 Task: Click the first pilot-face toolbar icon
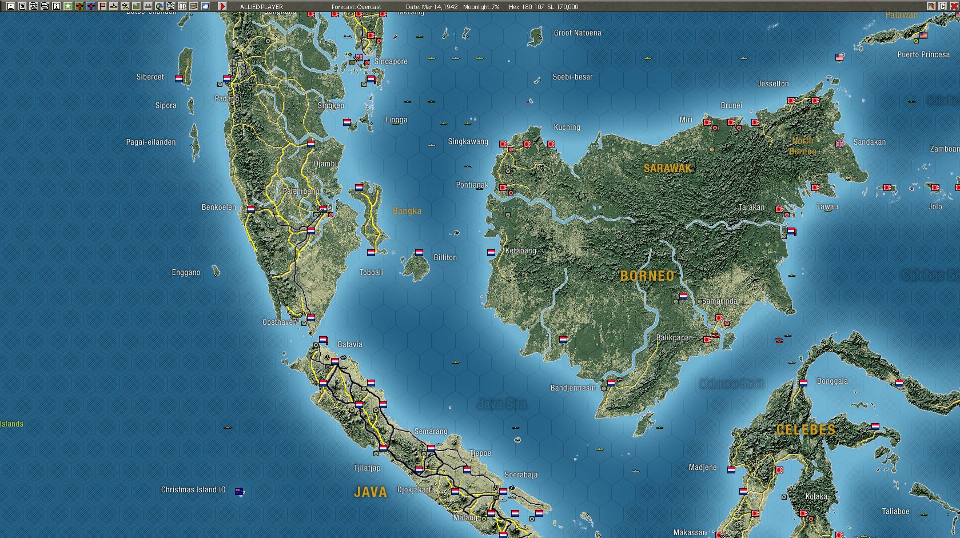[x=33, y=6]
